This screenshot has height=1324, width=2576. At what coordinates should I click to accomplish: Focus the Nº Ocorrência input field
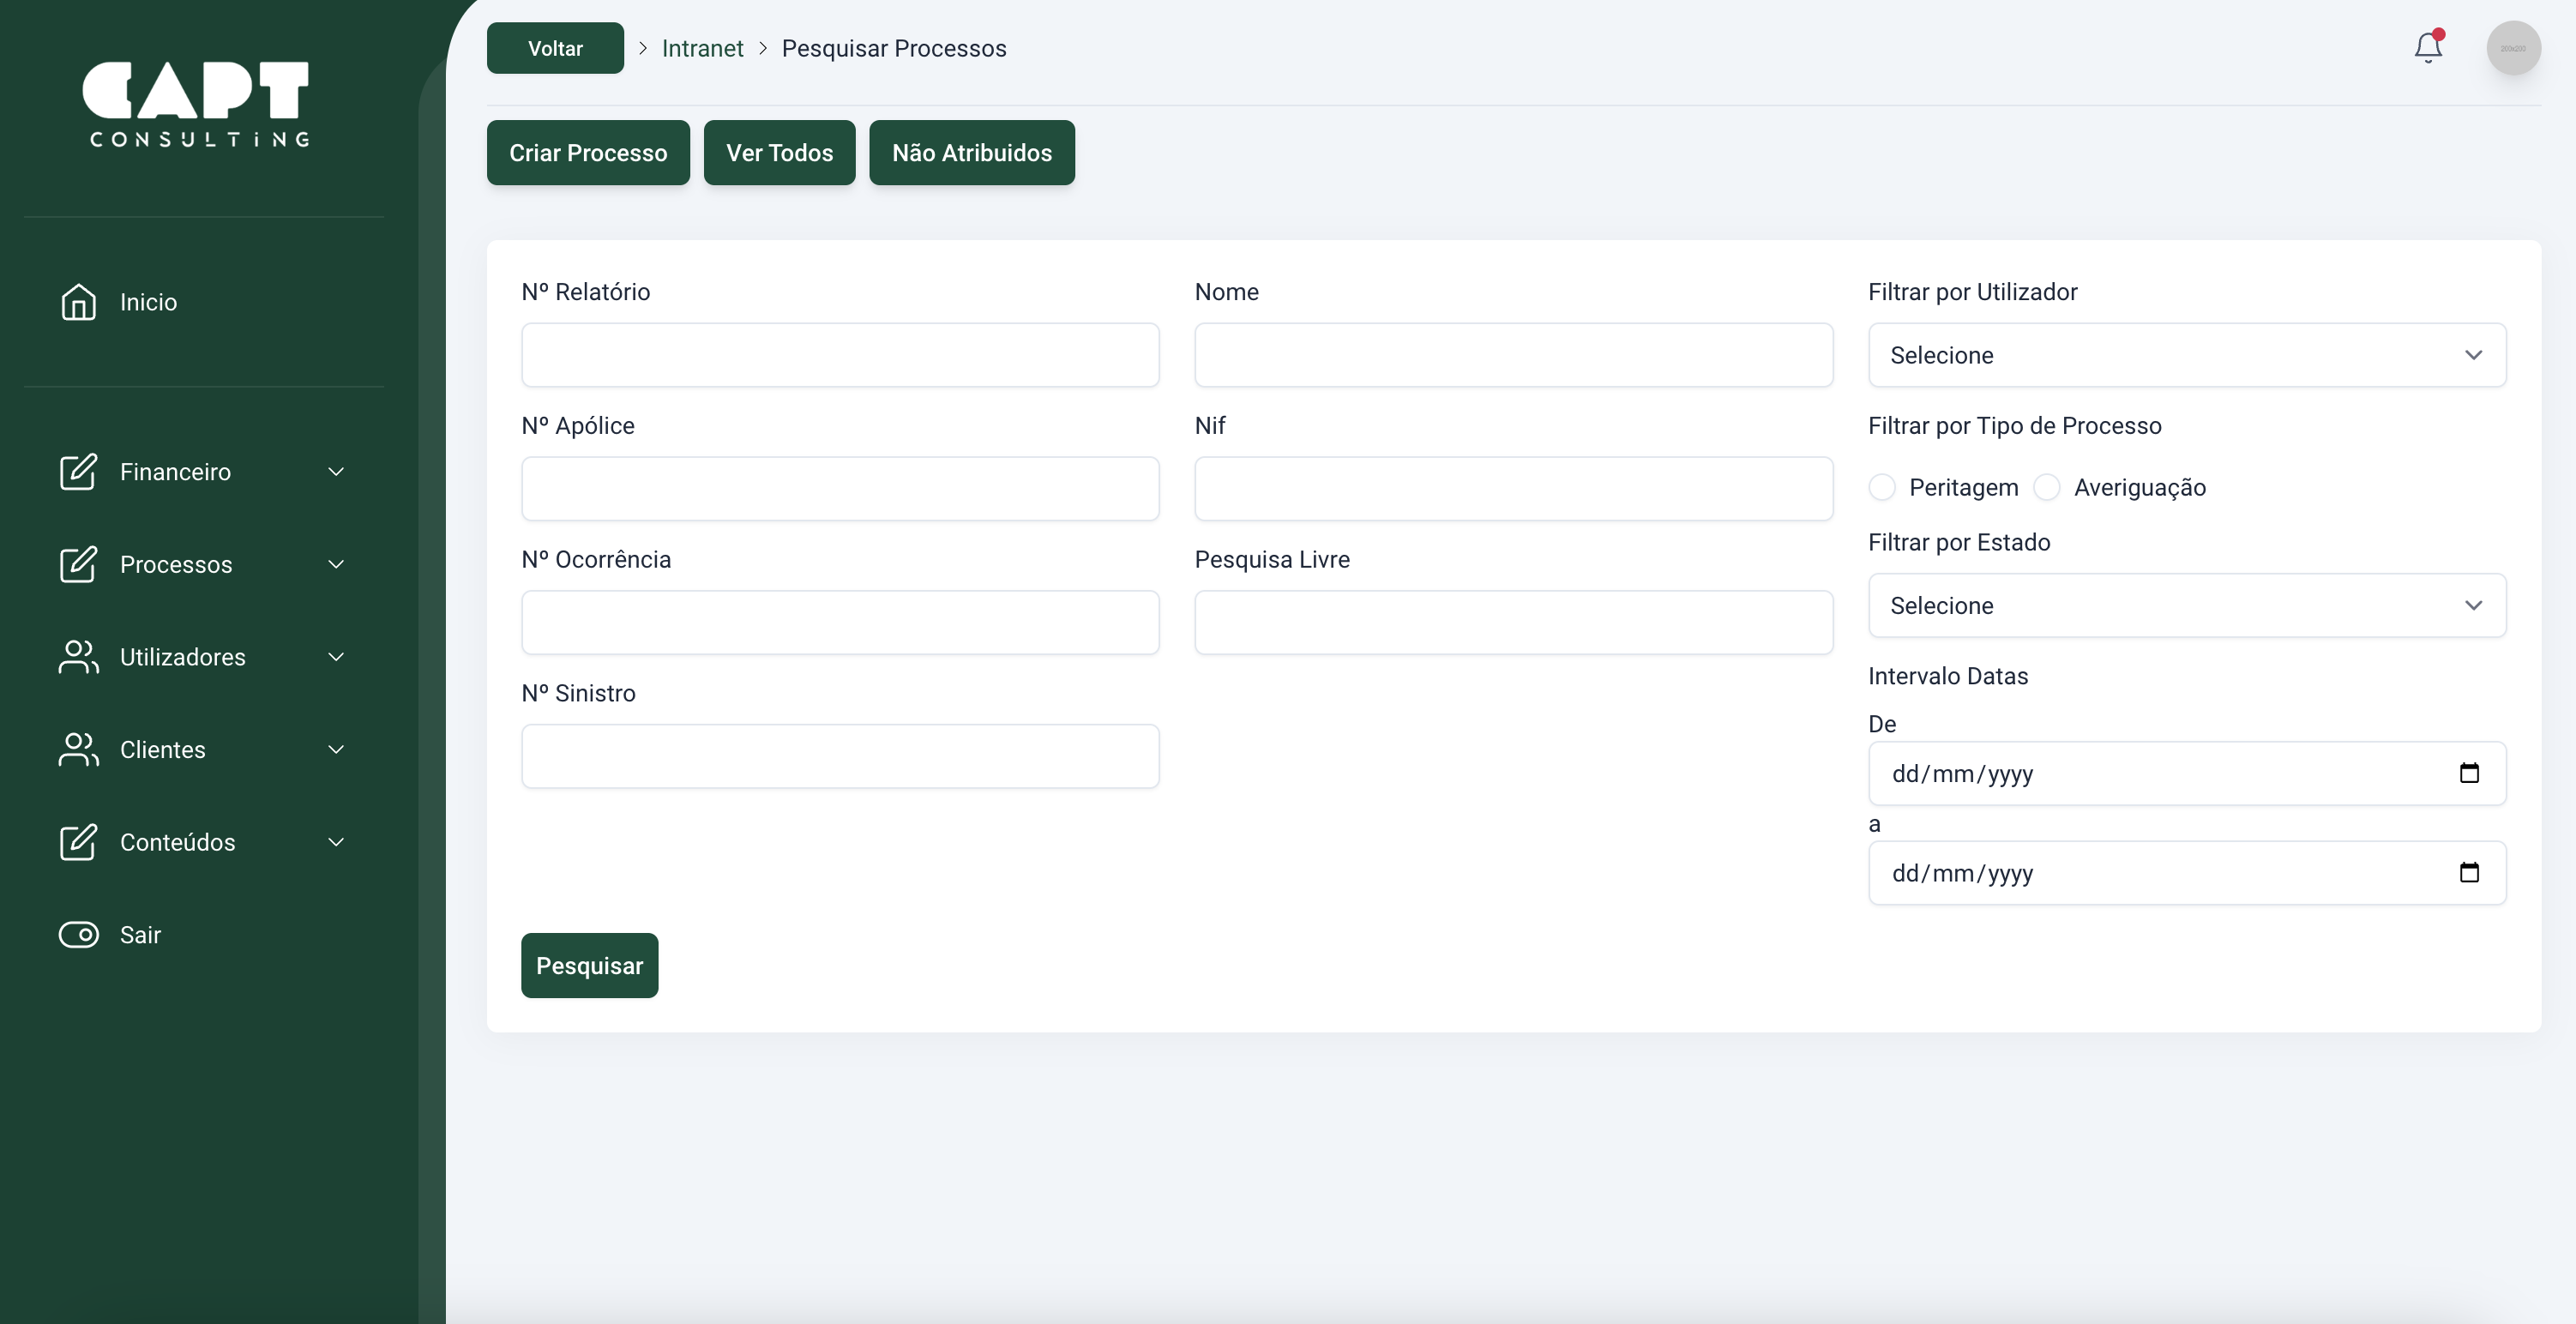pyautogui.click(x=840, y=622)
